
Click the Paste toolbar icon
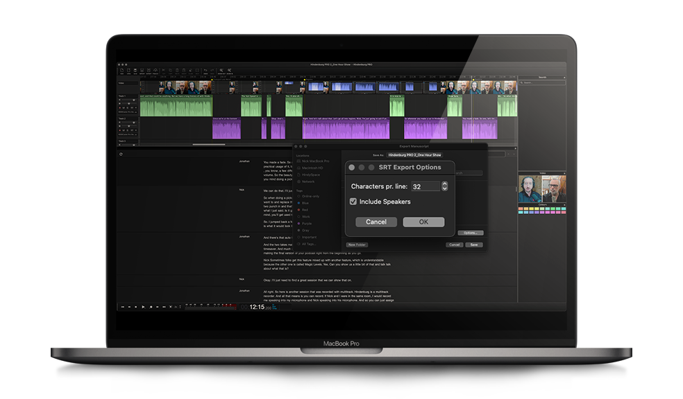tap(177, 71)
